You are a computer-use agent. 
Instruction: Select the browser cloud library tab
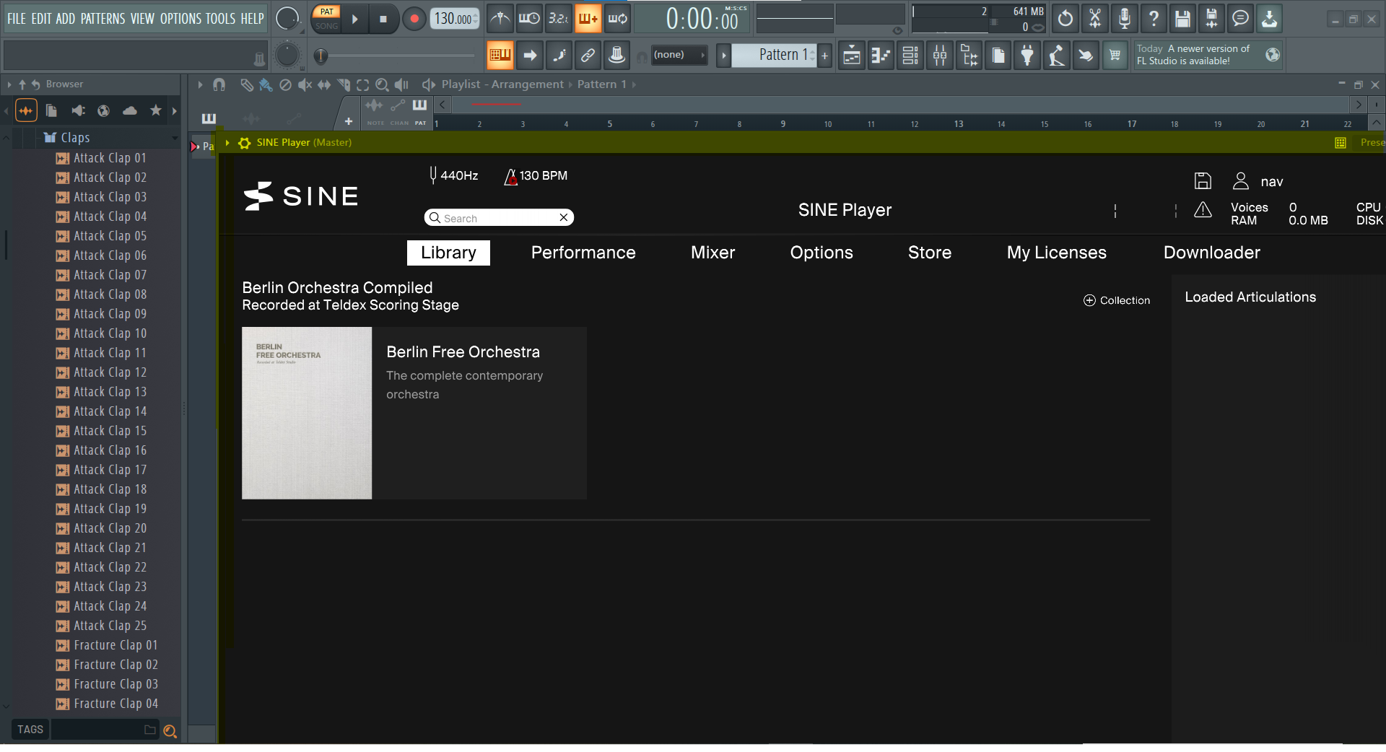tap(130, 110)
